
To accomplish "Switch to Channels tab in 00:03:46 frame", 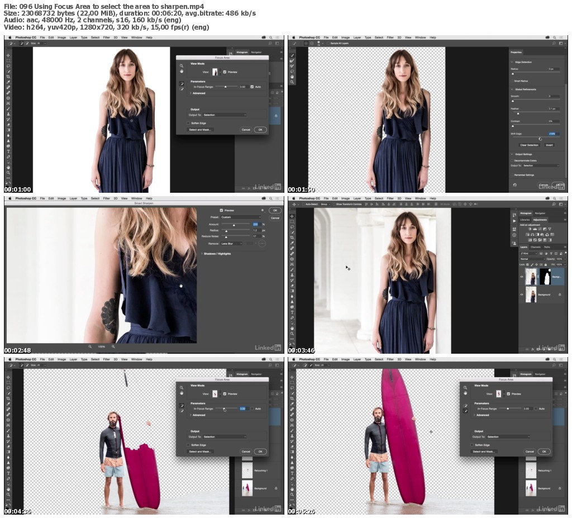I will coord(536,247).
